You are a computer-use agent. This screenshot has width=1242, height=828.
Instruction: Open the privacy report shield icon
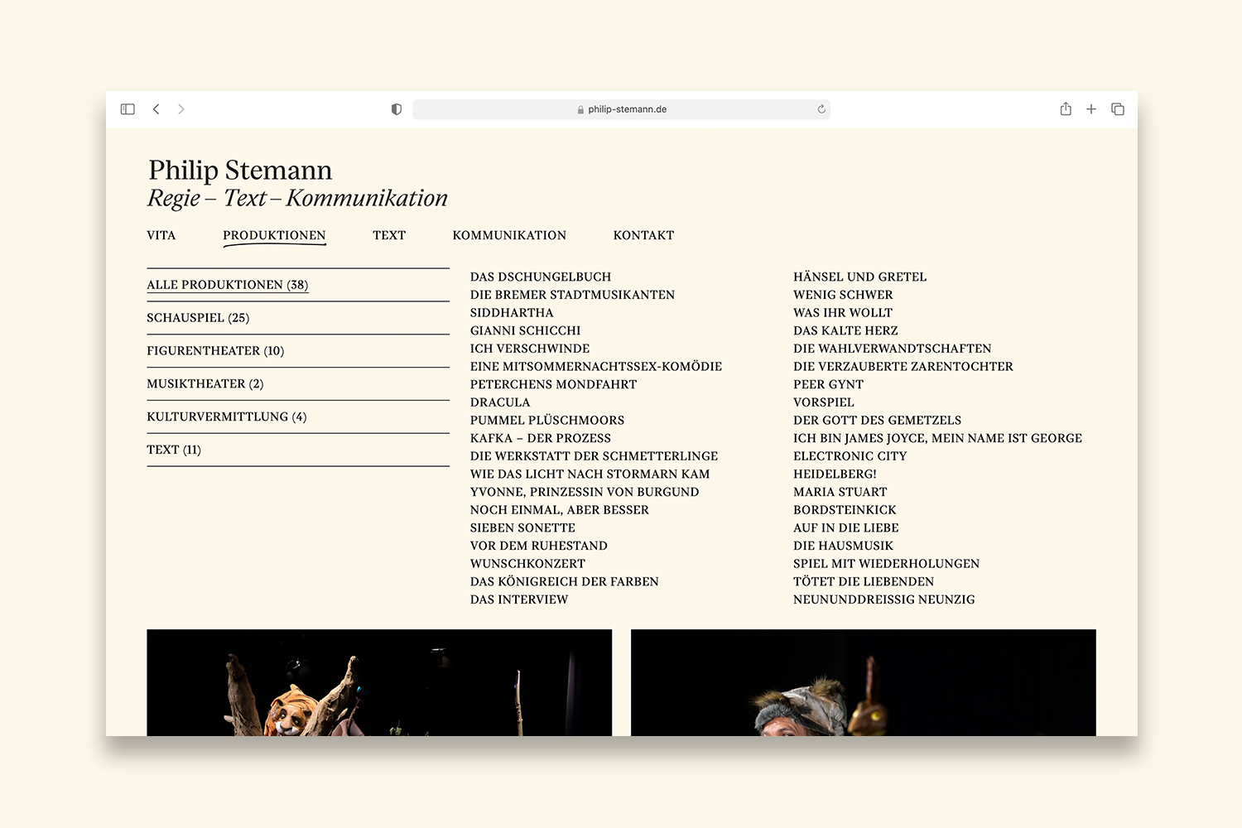397,109
